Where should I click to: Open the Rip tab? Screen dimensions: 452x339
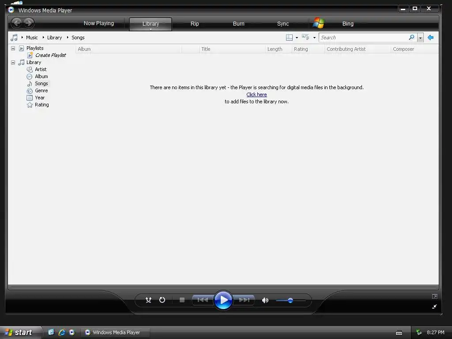click(x=195, y=24)
